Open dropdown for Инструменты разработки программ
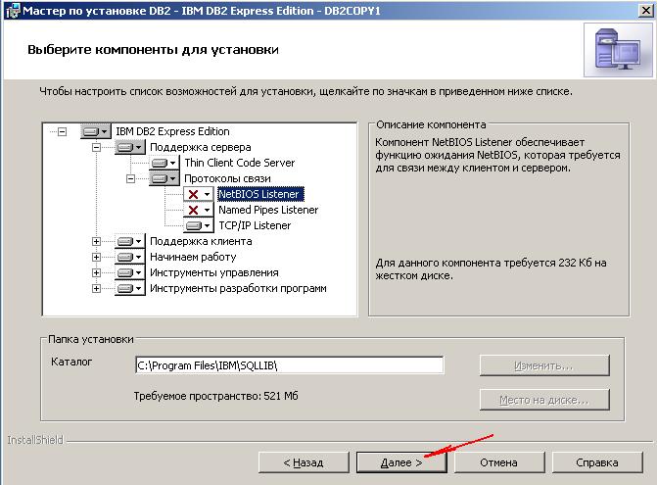The width and height of the screenshot is (657, 485). (x=130, y=288)
